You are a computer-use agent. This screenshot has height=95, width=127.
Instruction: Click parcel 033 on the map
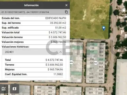pos(91,93)
